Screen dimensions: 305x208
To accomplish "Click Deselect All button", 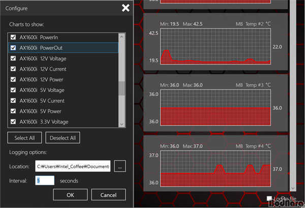I will coord(63,138).
